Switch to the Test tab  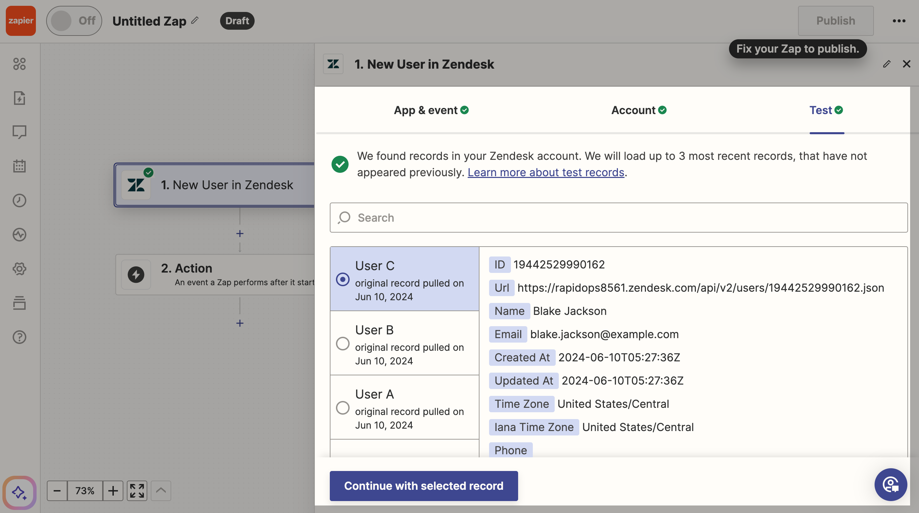826,110
